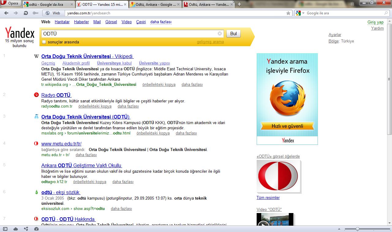Click the magnifier icon in Google search box

tap(386, 13)
